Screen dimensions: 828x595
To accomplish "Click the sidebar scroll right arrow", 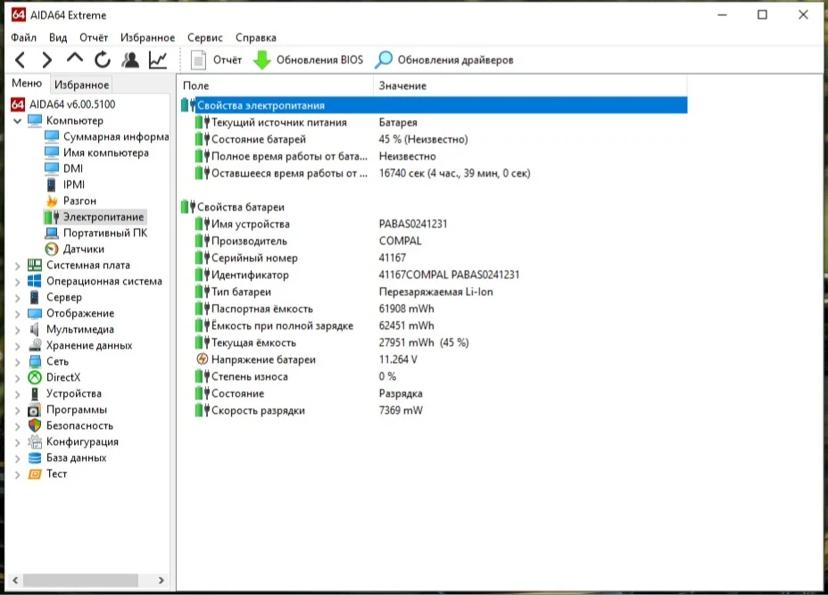I will tap(161, 580).
